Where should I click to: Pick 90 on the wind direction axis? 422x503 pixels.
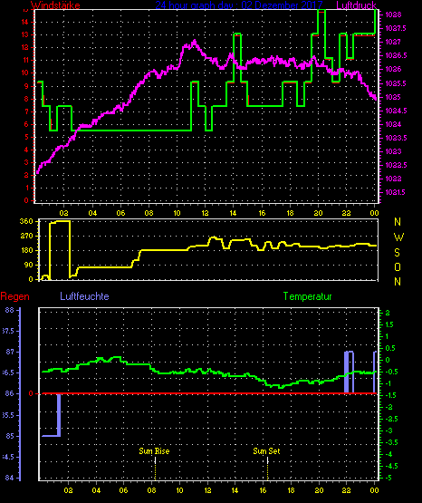(x=28, y=265)
